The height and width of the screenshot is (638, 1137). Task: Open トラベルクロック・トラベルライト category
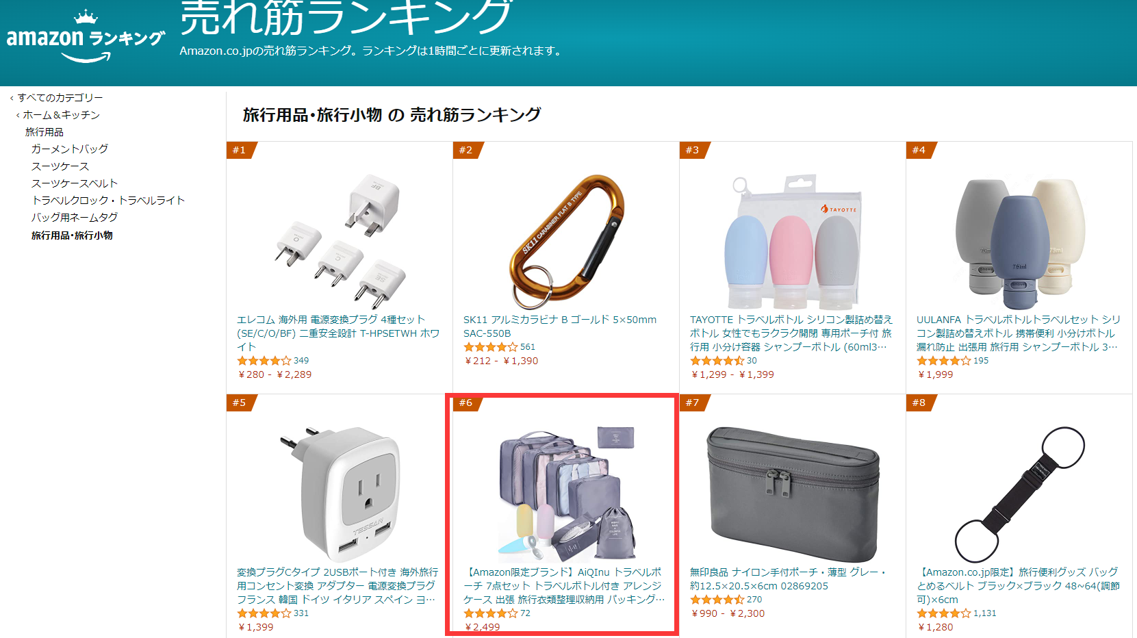(x=108, y=201)
